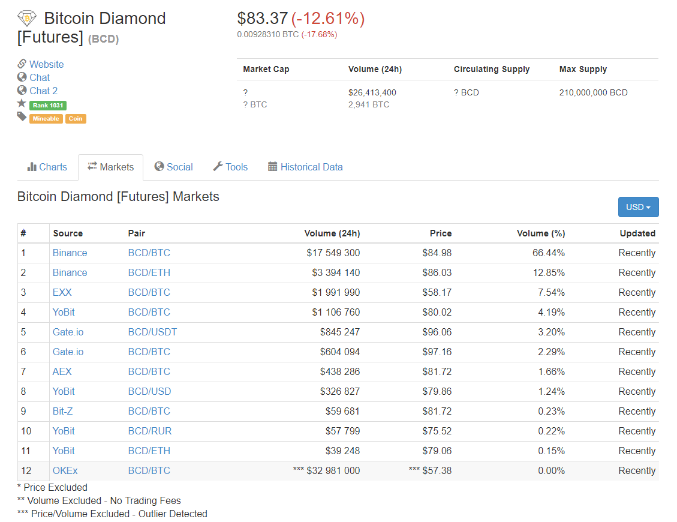Click the star watchlist icon
Image resolution: width=677 pixels, height=522 pixels.
pos(22,104)
